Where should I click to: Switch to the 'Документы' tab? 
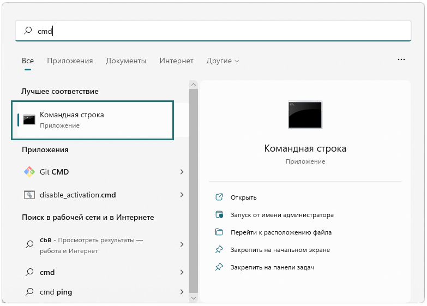126,61
